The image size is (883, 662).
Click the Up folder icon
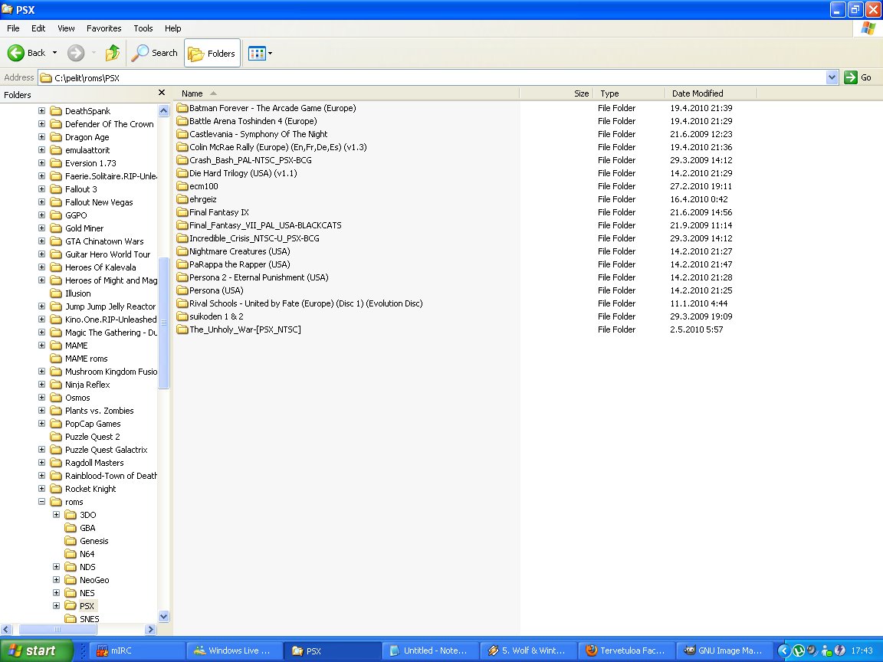(113, 53)
